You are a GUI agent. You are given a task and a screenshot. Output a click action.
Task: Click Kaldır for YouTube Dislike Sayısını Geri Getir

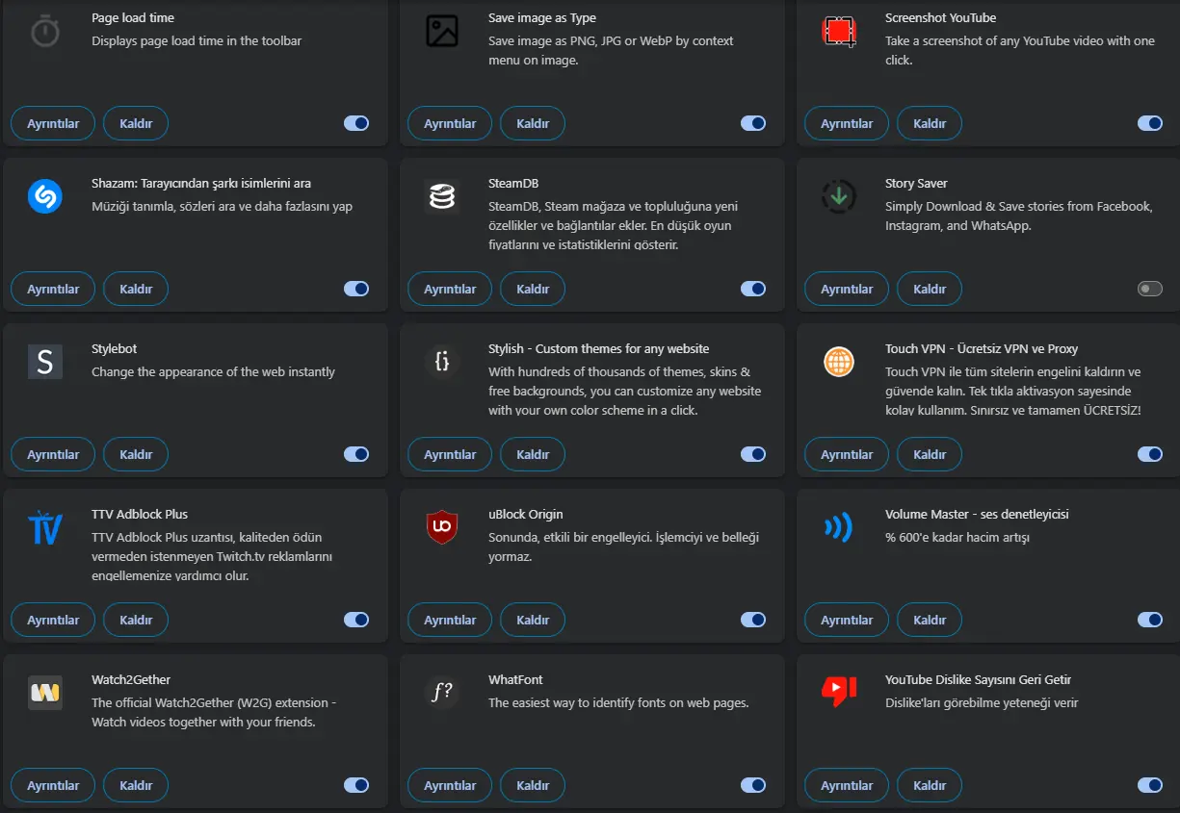coord(930,785)
